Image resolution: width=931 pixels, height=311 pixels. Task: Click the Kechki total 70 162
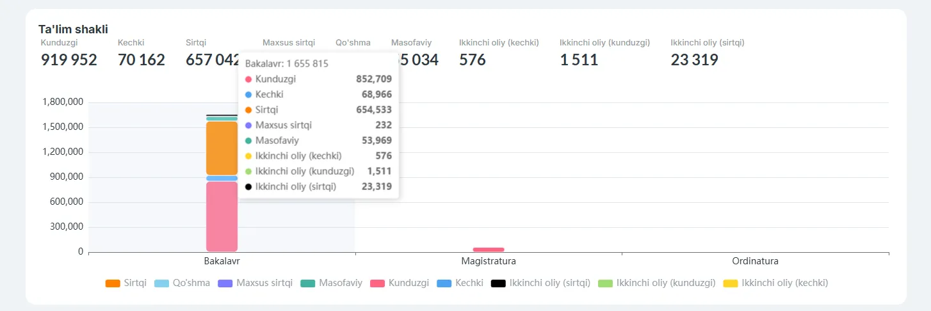point(142,60)
